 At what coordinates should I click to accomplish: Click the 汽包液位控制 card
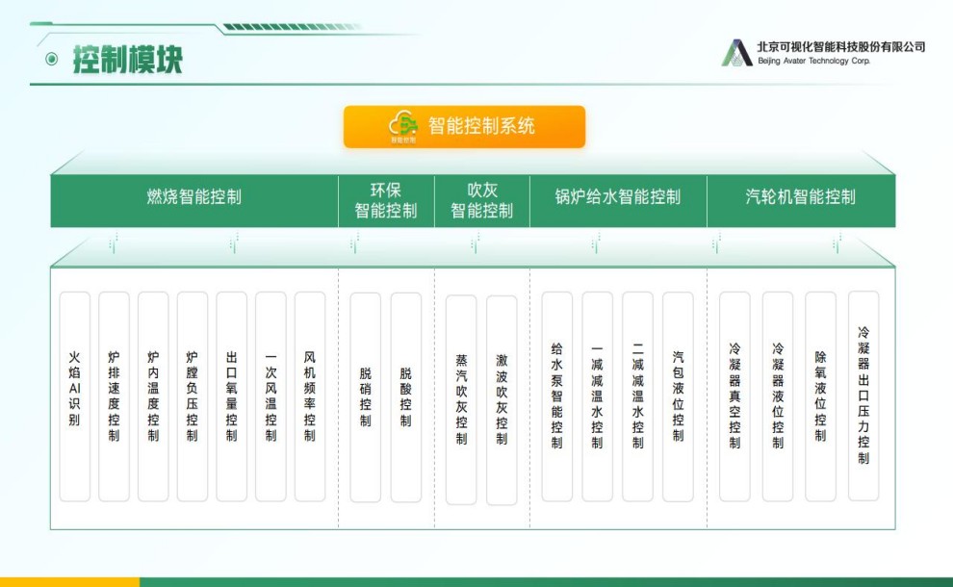pyautogui.click(x=678, y=396)
